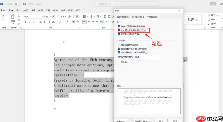Click the Clear Formatting icon
Viewport: 223px width, 122px height.
(x=70, y=17)
